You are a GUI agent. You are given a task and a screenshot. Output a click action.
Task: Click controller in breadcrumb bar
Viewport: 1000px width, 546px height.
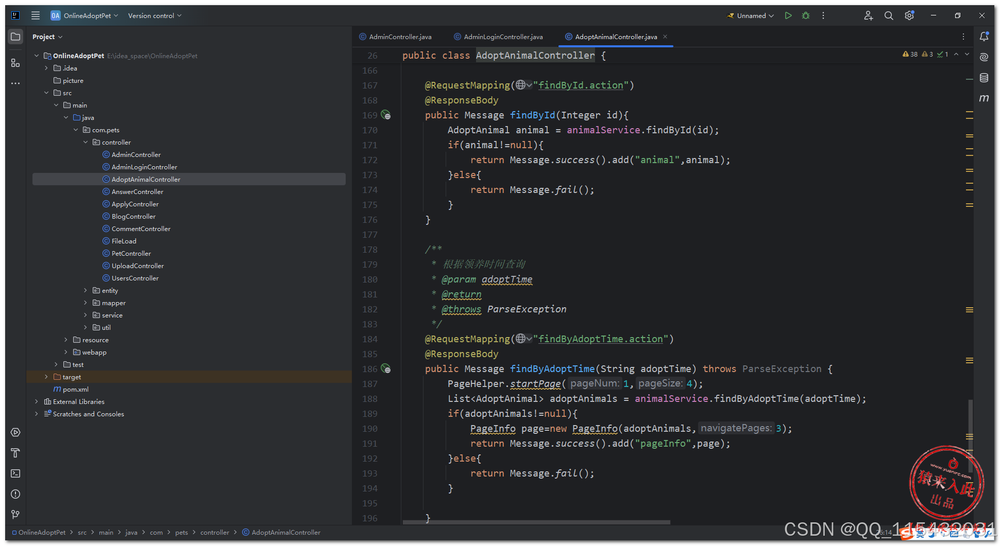coord(214,532)
